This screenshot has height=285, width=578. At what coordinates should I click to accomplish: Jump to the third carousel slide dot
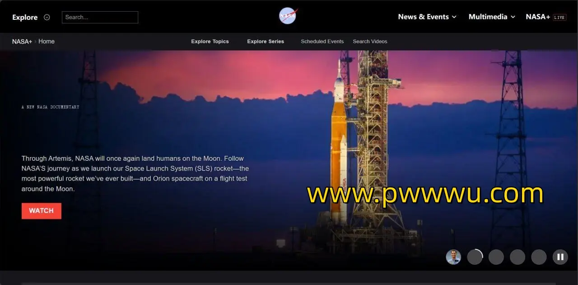point(496,257)
